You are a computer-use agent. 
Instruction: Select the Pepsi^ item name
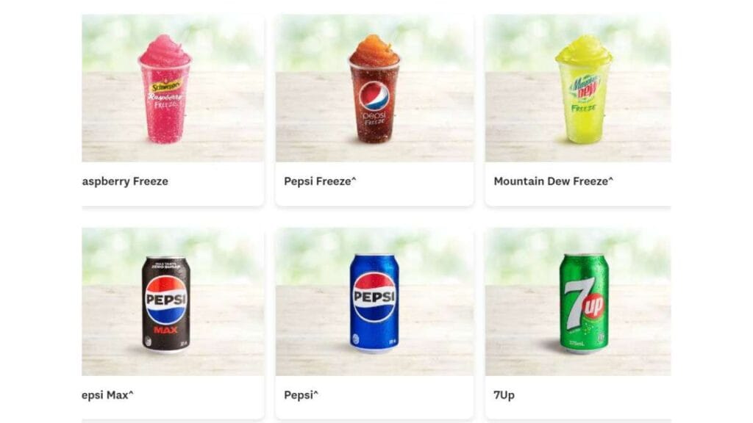tap(301, 395)
